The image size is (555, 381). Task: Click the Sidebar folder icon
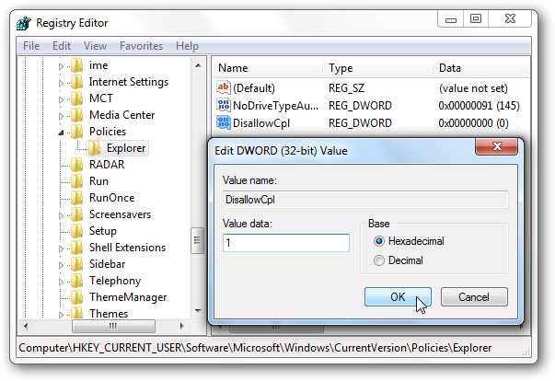pyautogui.click(x=76, y=265)
